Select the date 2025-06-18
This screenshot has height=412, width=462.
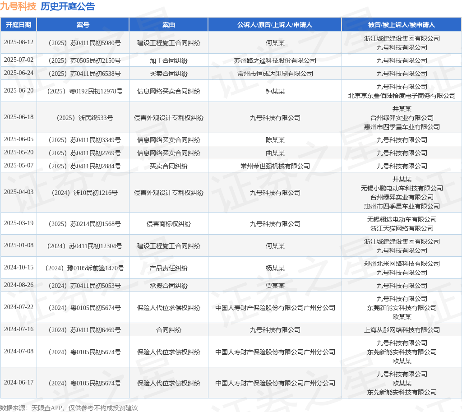(18, 117)
